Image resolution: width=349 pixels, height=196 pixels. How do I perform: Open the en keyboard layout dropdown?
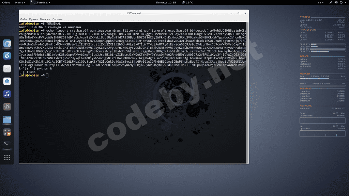[x=321, y=2]
